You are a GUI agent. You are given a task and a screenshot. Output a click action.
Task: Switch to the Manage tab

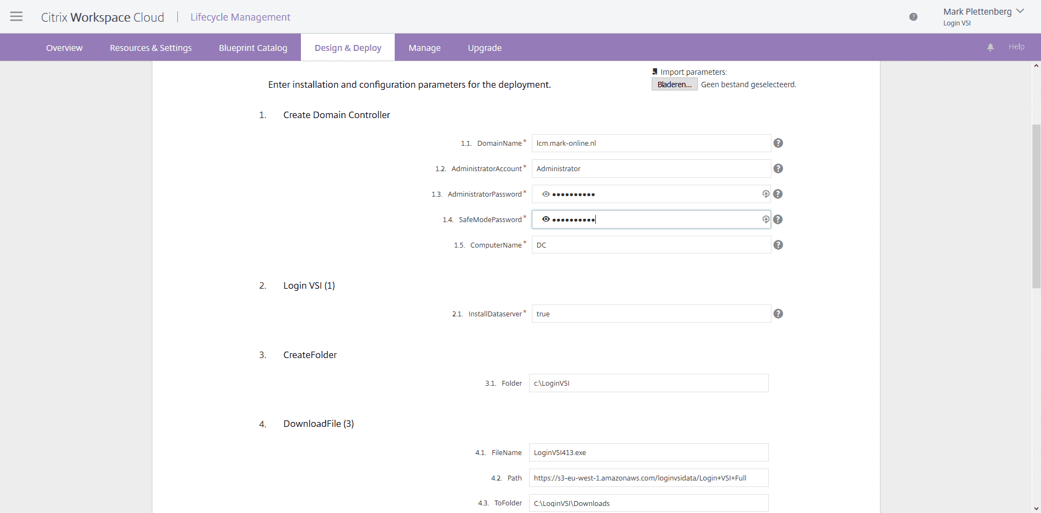[x=424, y=48]
